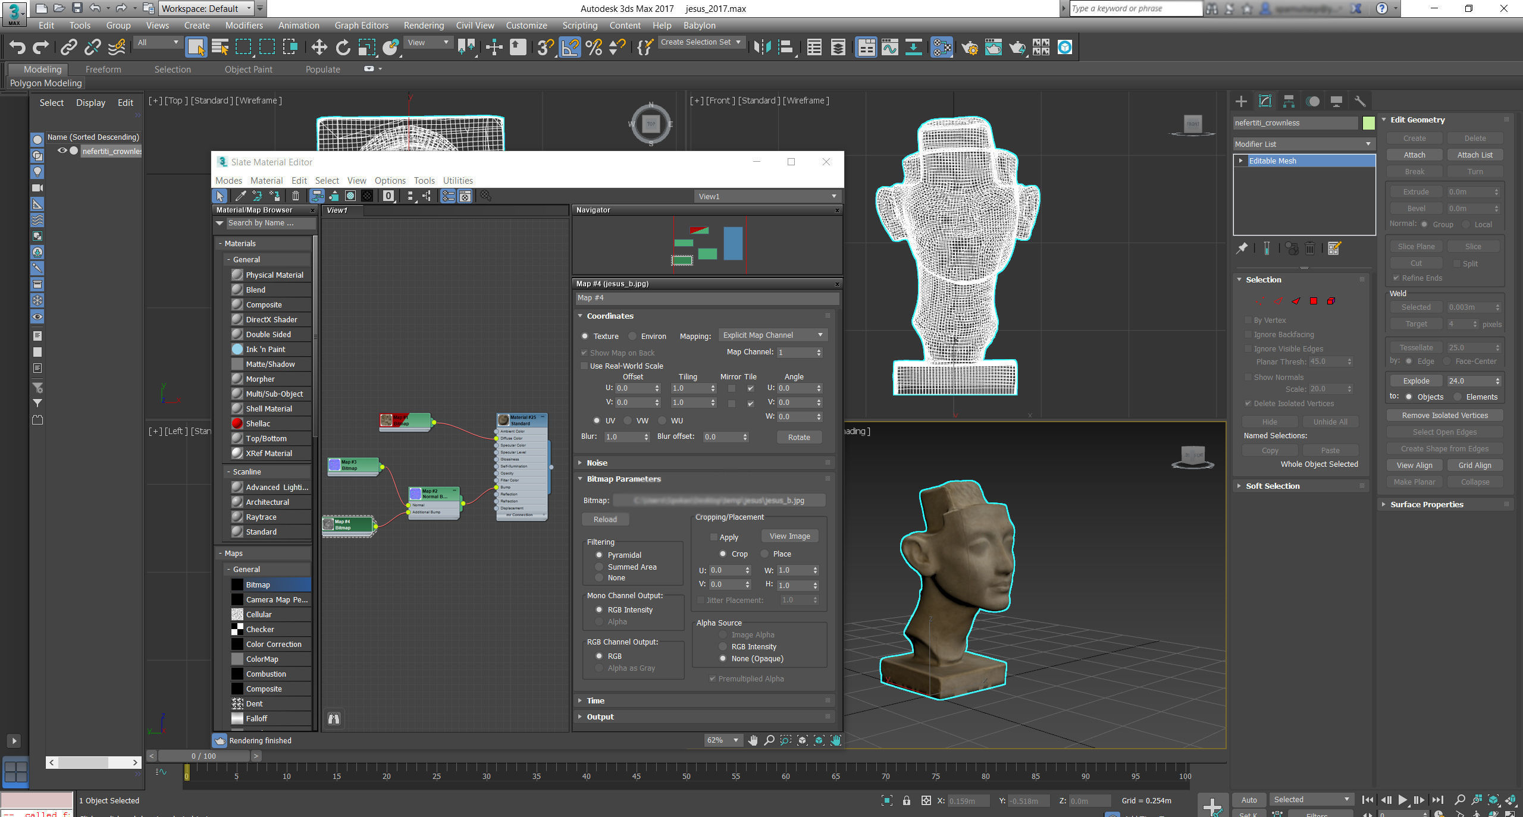Select the Place radio button

point(765,554)
